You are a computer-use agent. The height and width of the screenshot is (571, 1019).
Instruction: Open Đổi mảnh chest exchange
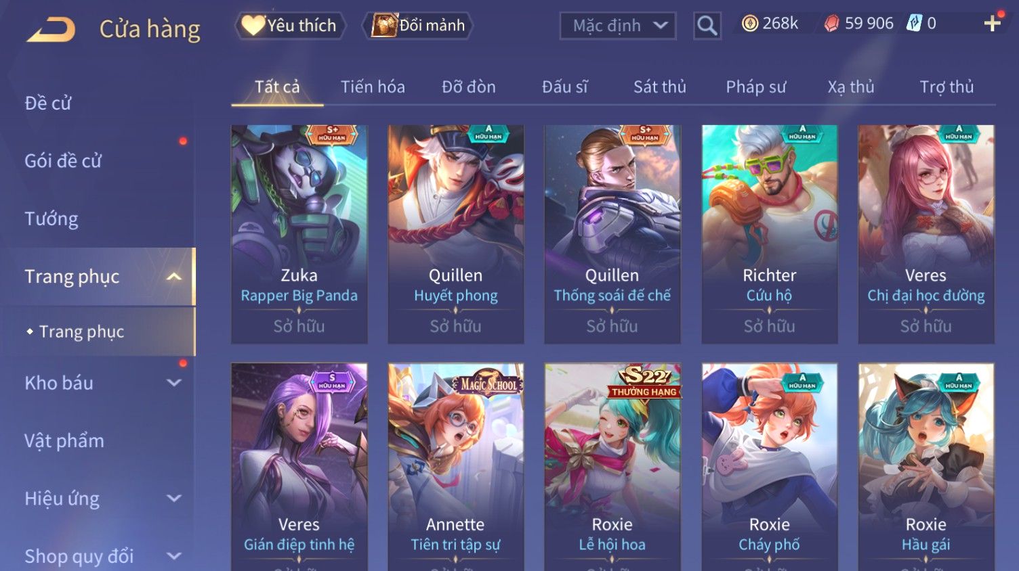click(x=418, y=26)
